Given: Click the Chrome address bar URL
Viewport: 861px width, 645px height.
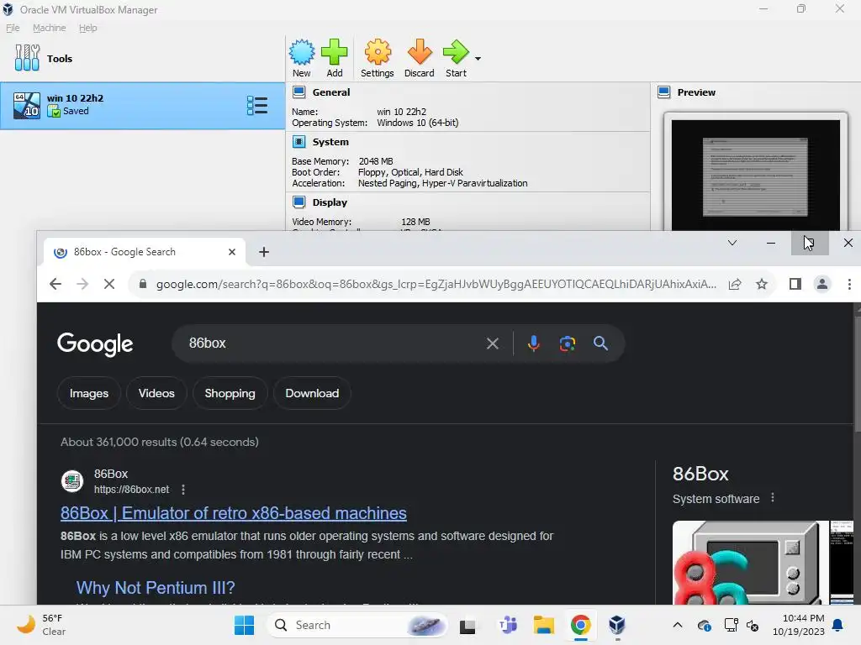Looking at the screenshot, I should point(436,284).
